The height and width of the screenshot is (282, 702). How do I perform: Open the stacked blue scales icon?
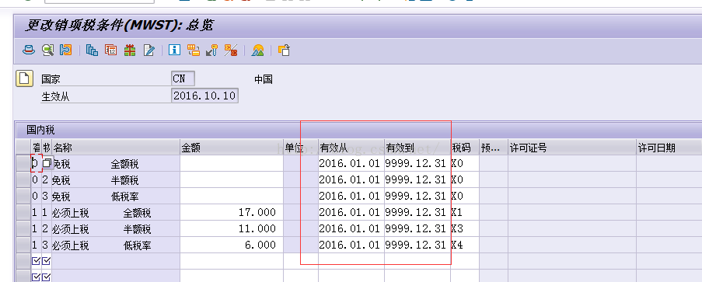(92, 50)
